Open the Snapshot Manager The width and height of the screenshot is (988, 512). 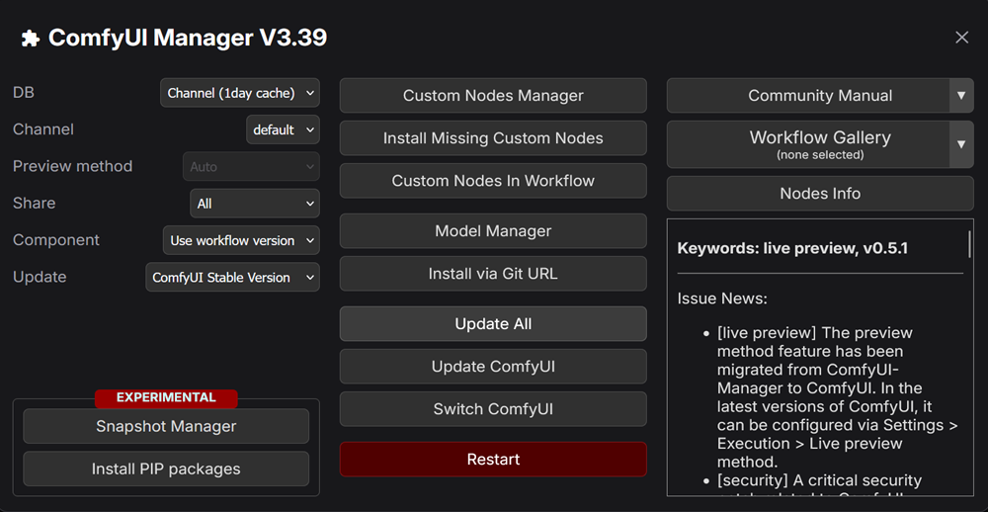pyautogui.click(x=166, y=426)
